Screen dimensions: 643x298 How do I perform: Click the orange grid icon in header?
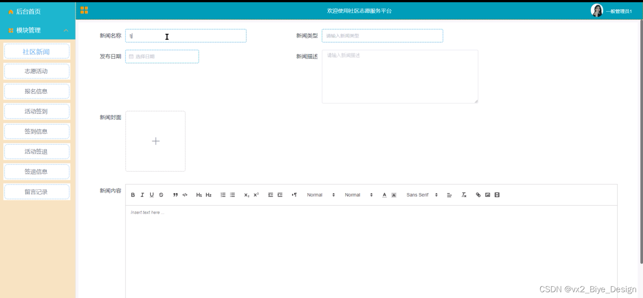84,10
